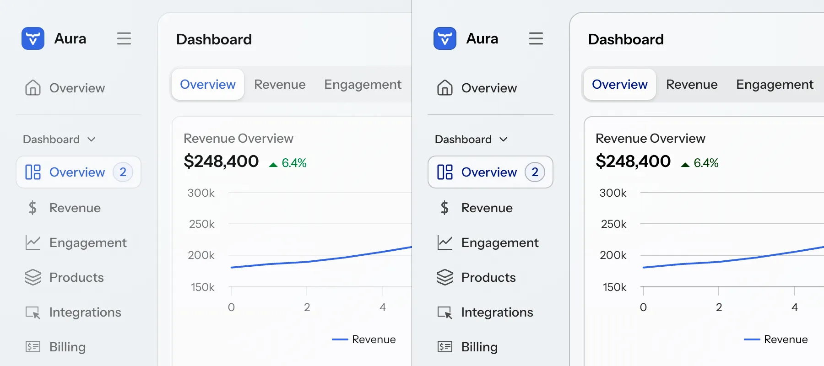Click the Billing receipt icon in left sidebar
824x366 pixels.
coord(33,347)
